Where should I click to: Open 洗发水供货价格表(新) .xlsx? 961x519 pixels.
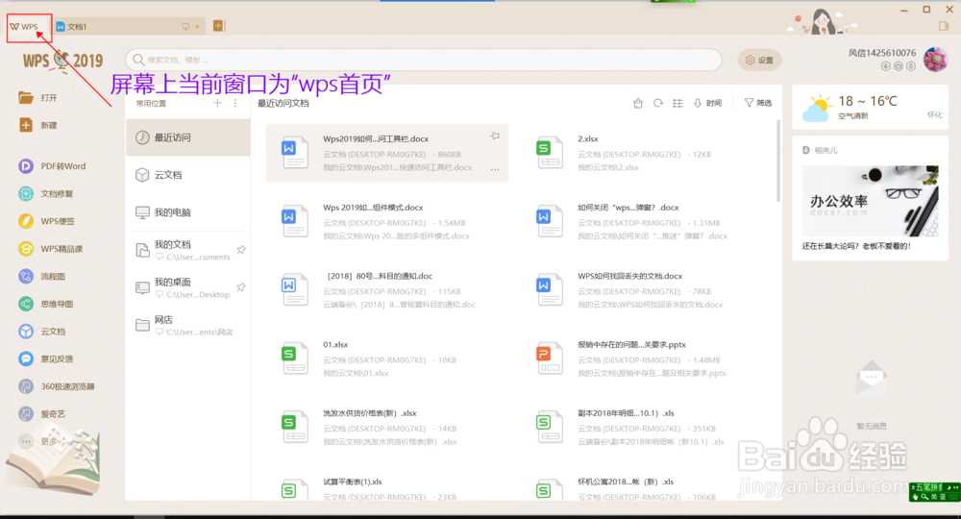tap(386, 428)
